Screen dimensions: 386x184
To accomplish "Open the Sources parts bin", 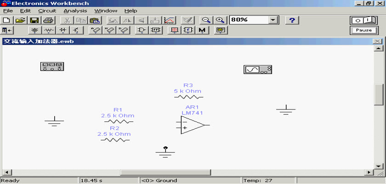I will coord(36,30).
